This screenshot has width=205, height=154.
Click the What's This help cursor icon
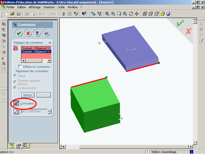[x=84, y=14]
